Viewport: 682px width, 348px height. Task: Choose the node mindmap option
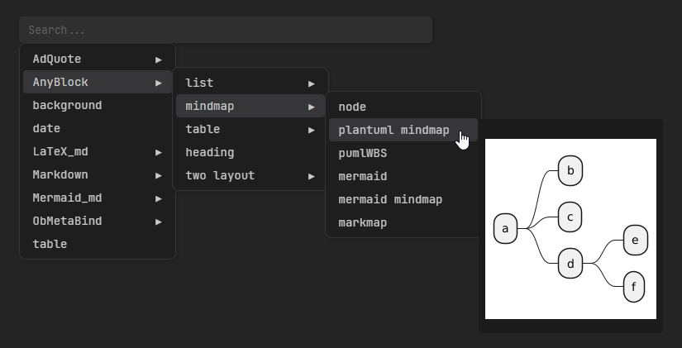pos(352,107)
